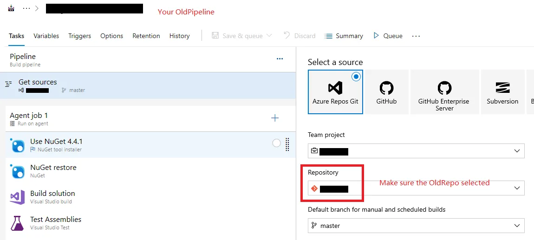Open the toolbar more actions ellipsis
The height and width of the screenshot is (240, 534).
click(416, 36)
